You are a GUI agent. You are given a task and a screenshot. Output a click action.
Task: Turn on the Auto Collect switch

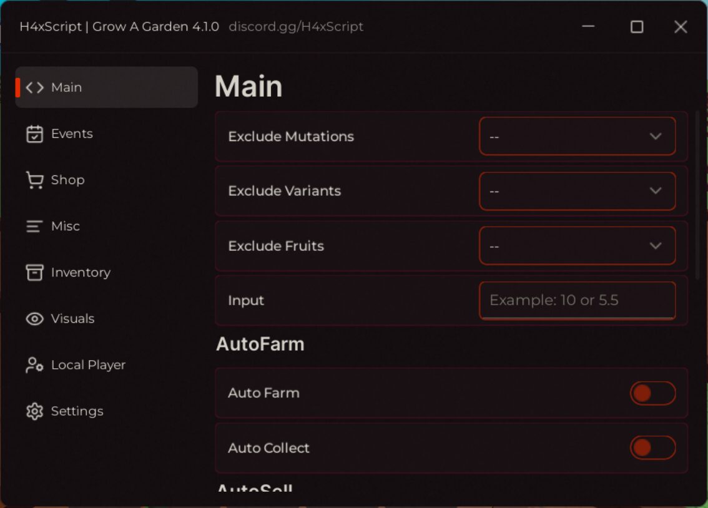[x=653, y=447]
